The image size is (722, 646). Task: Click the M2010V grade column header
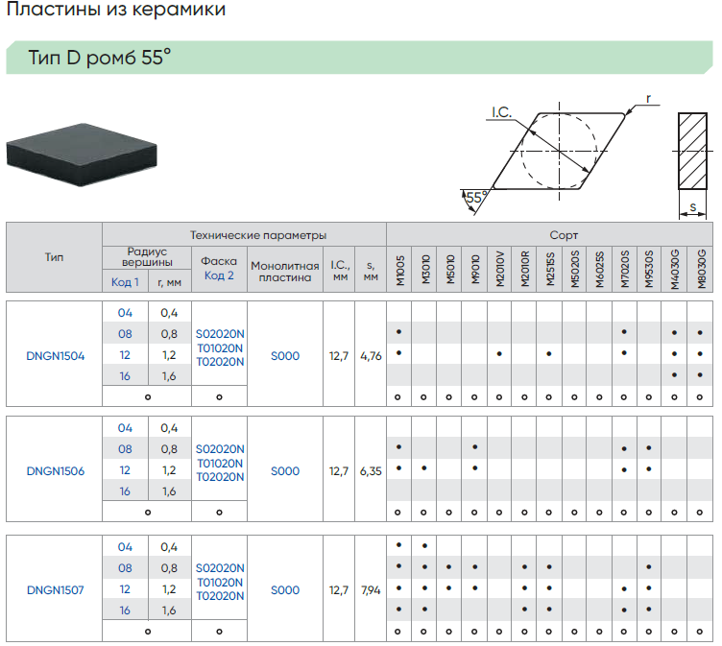(x=500, y=269)
